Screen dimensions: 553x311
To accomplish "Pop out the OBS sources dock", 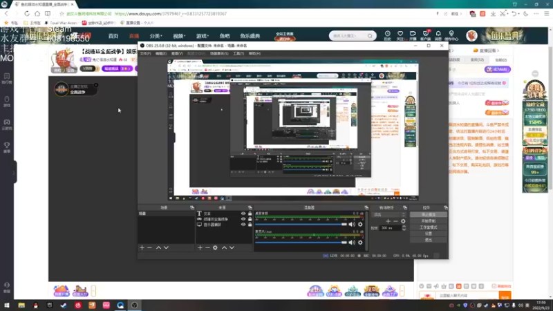I will pos(250,208).
